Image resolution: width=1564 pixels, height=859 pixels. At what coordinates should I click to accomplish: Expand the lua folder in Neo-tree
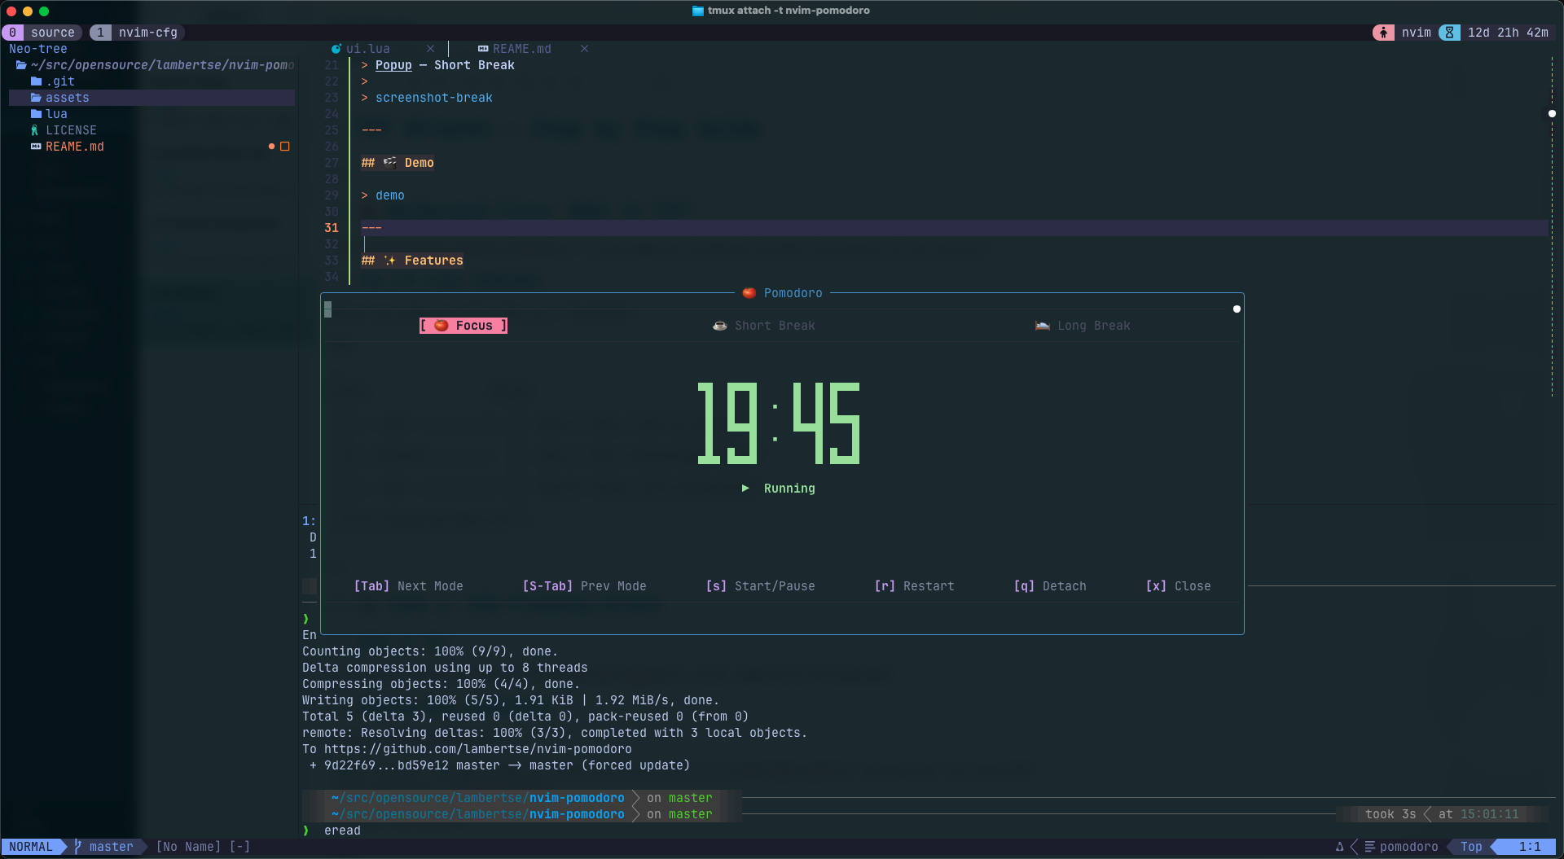click(56, 114)
